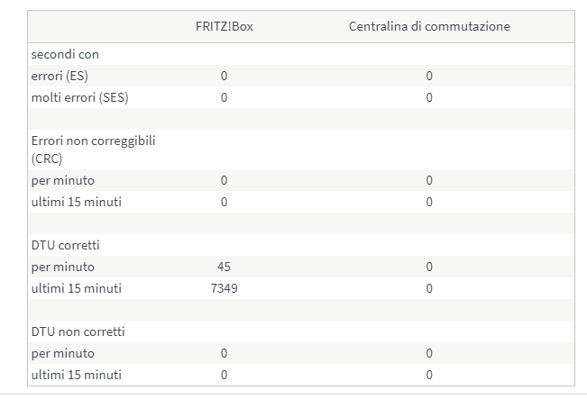Screen dimensions: 587x399
Task: Click Centralina value for DTU corretti per minuto
Action: [429, 267]
